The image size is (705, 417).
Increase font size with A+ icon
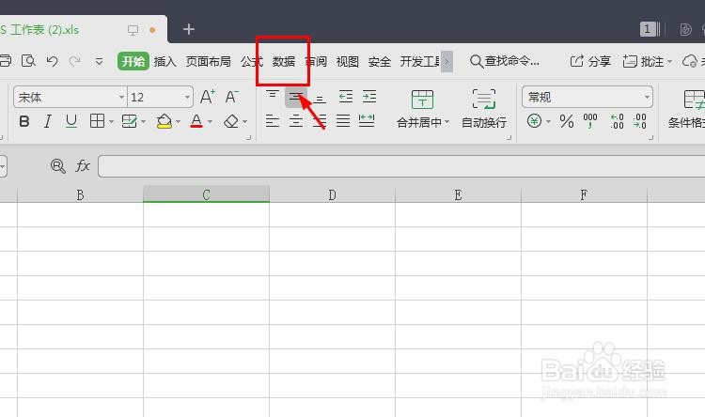click(x=208, y=97)
